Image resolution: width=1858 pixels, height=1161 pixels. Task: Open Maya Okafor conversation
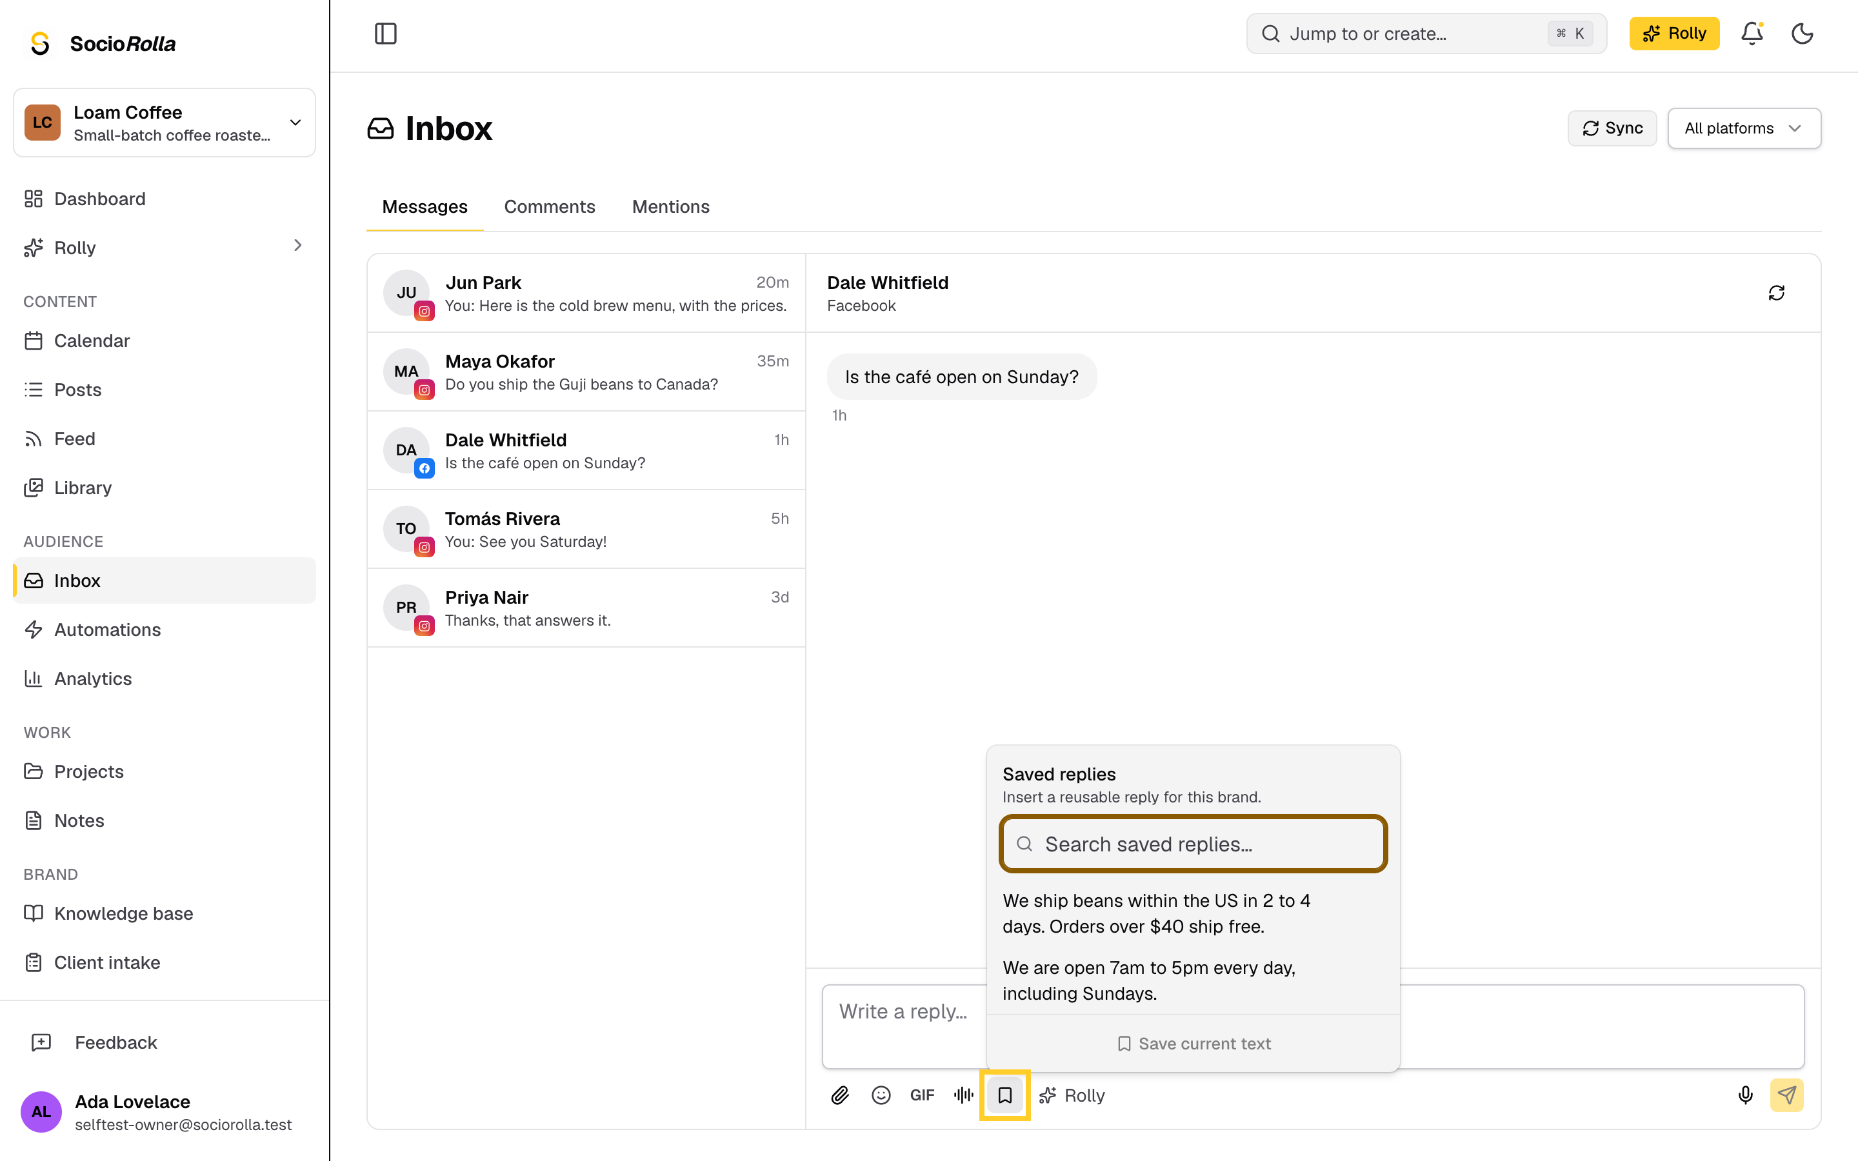point(586,372)
